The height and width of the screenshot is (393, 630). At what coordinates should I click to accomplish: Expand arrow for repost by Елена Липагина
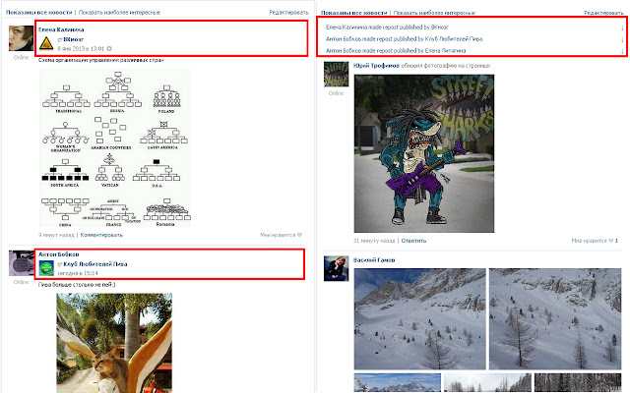(622, 51)
